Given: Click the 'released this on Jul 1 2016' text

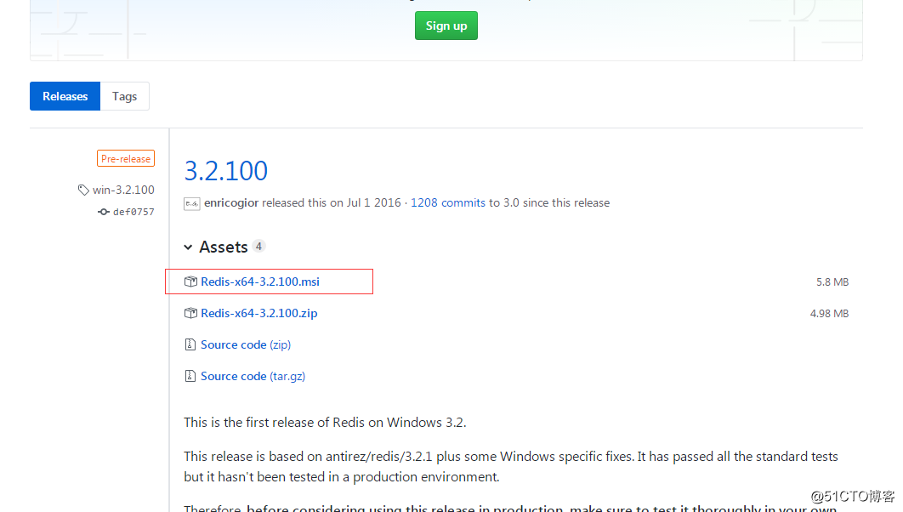Looking at the screenshot, I should tap(331, 202).
